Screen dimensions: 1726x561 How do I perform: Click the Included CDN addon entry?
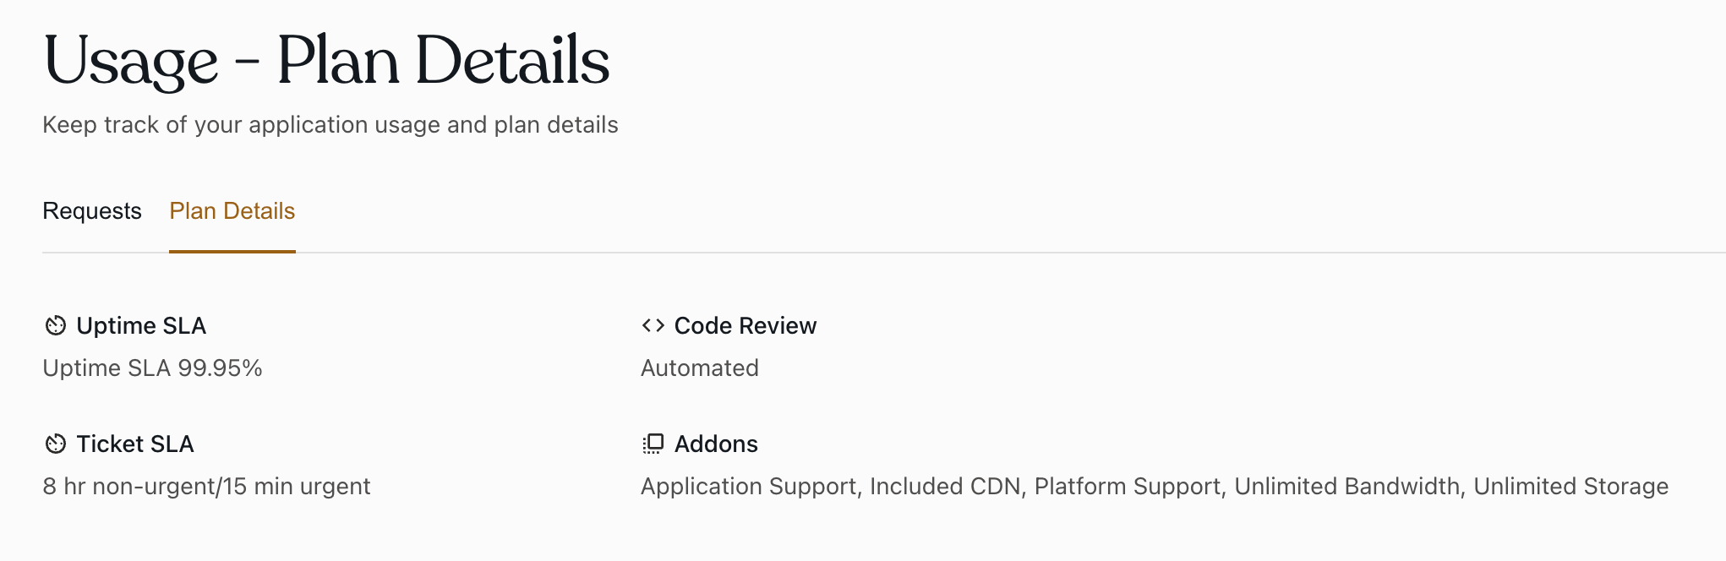(x=944, y=486)
